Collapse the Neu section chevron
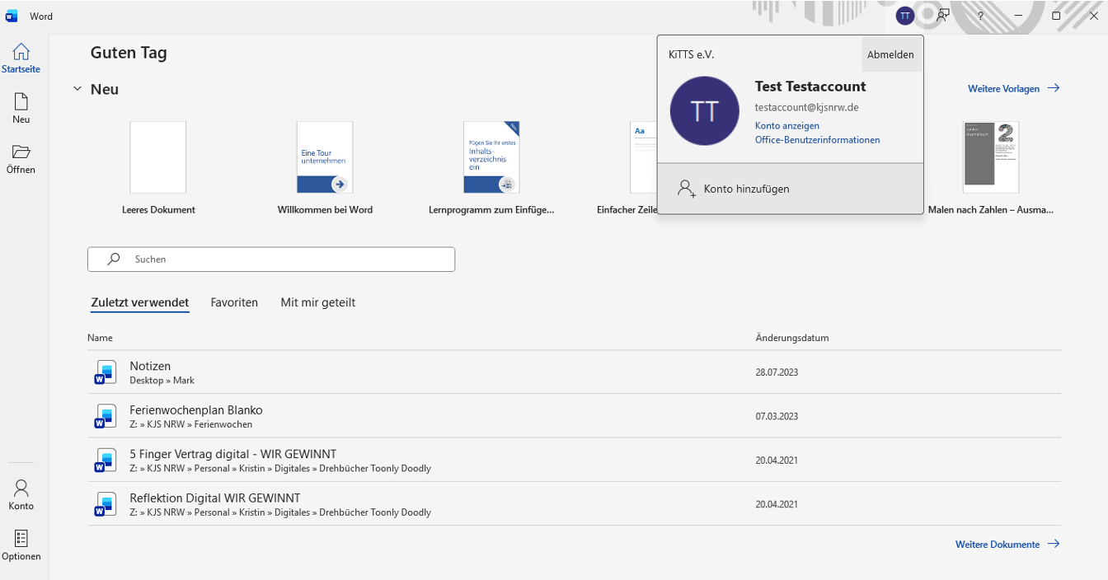The image size is (1108, 580). coord(77,89)
